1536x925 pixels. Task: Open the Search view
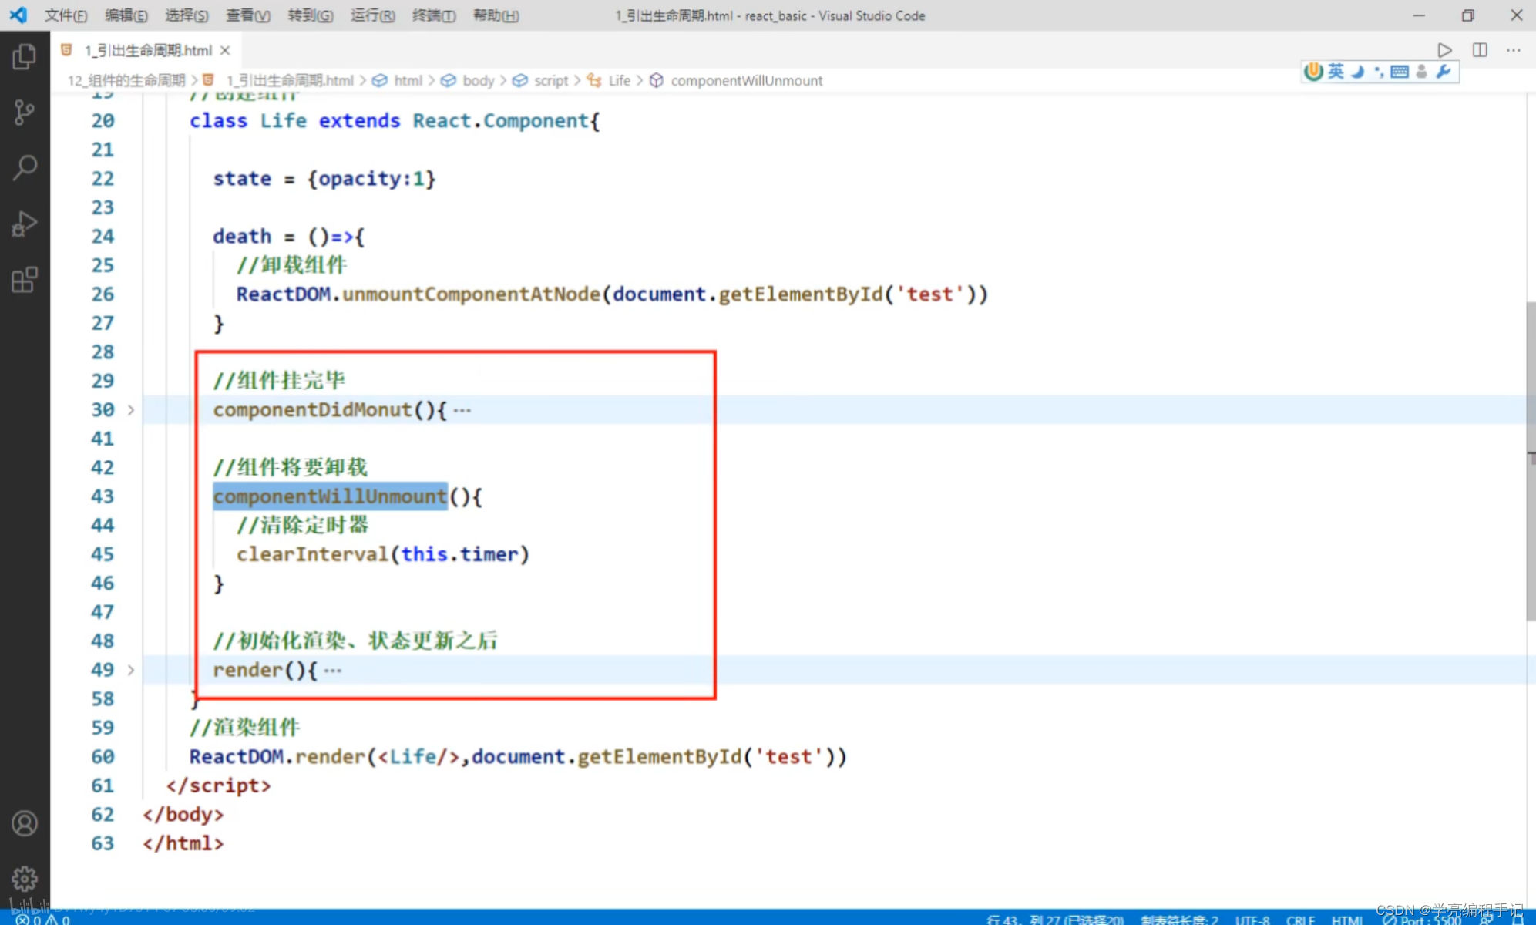25,168
